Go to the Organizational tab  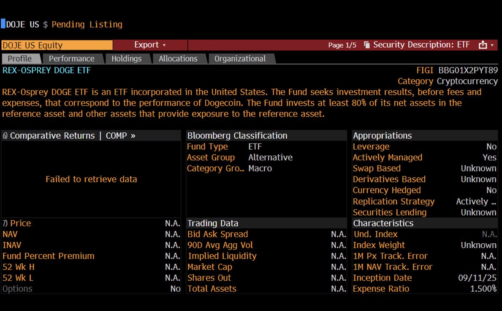(x=240, y=59)
